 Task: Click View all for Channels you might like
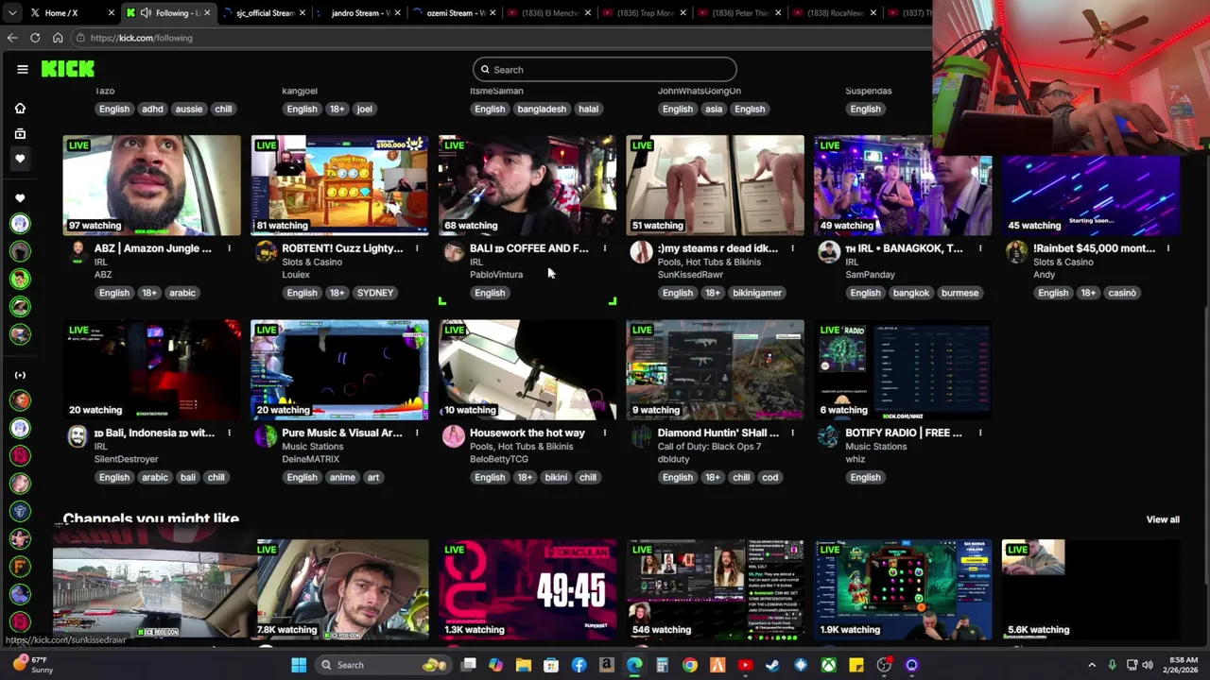1163,519
